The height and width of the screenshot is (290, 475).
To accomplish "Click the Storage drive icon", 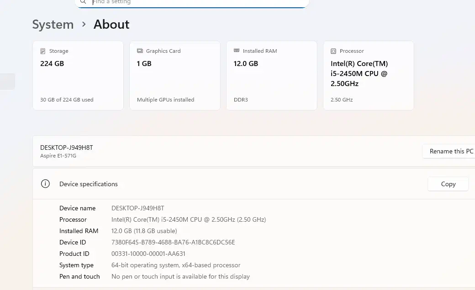I will (x=43, y=51).
